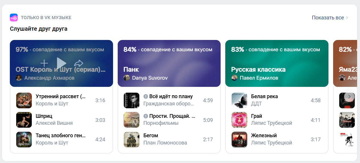Open Danya Suvorov's avatar icon
The width and height of the screenshot is (360, 163).
(x=127, y=78)
